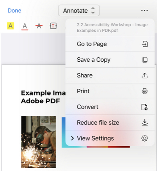Click the Convert document icon
Screen dimensions: 157x171
[144, 107]
